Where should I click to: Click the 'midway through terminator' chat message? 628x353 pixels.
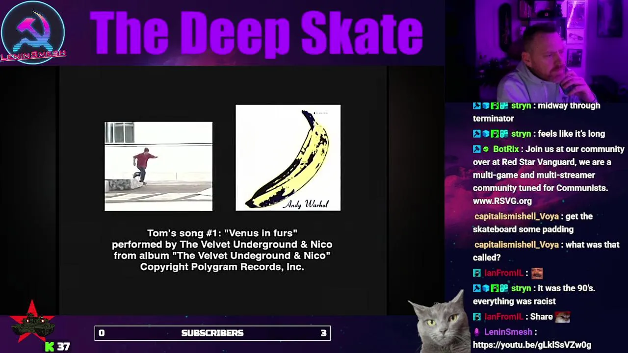click(537, 112)
